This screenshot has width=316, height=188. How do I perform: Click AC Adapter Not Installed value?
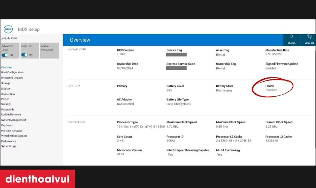click(x=125, y=104)
